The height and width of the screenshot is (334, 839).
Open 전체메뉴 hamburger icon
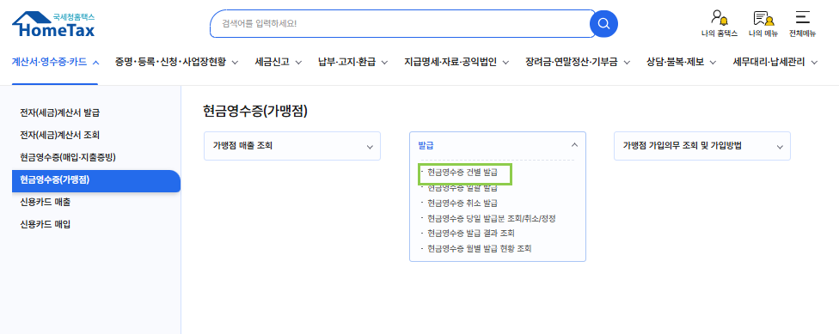pyautogui.click(x=802, y=24)
